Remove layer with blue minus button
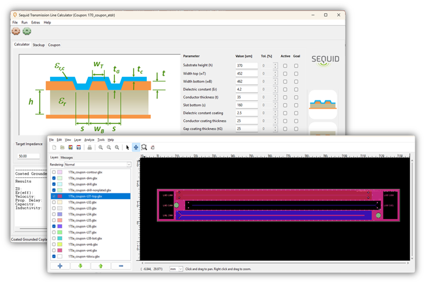The width and height of the screenshot is (425, 283). point(121,266)
